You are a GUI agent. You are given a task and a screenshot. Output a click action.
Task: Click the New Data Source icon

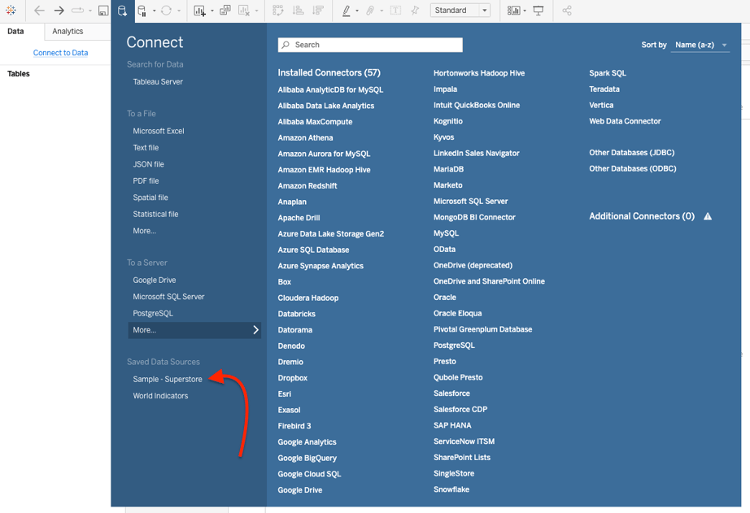coord(122,11)
